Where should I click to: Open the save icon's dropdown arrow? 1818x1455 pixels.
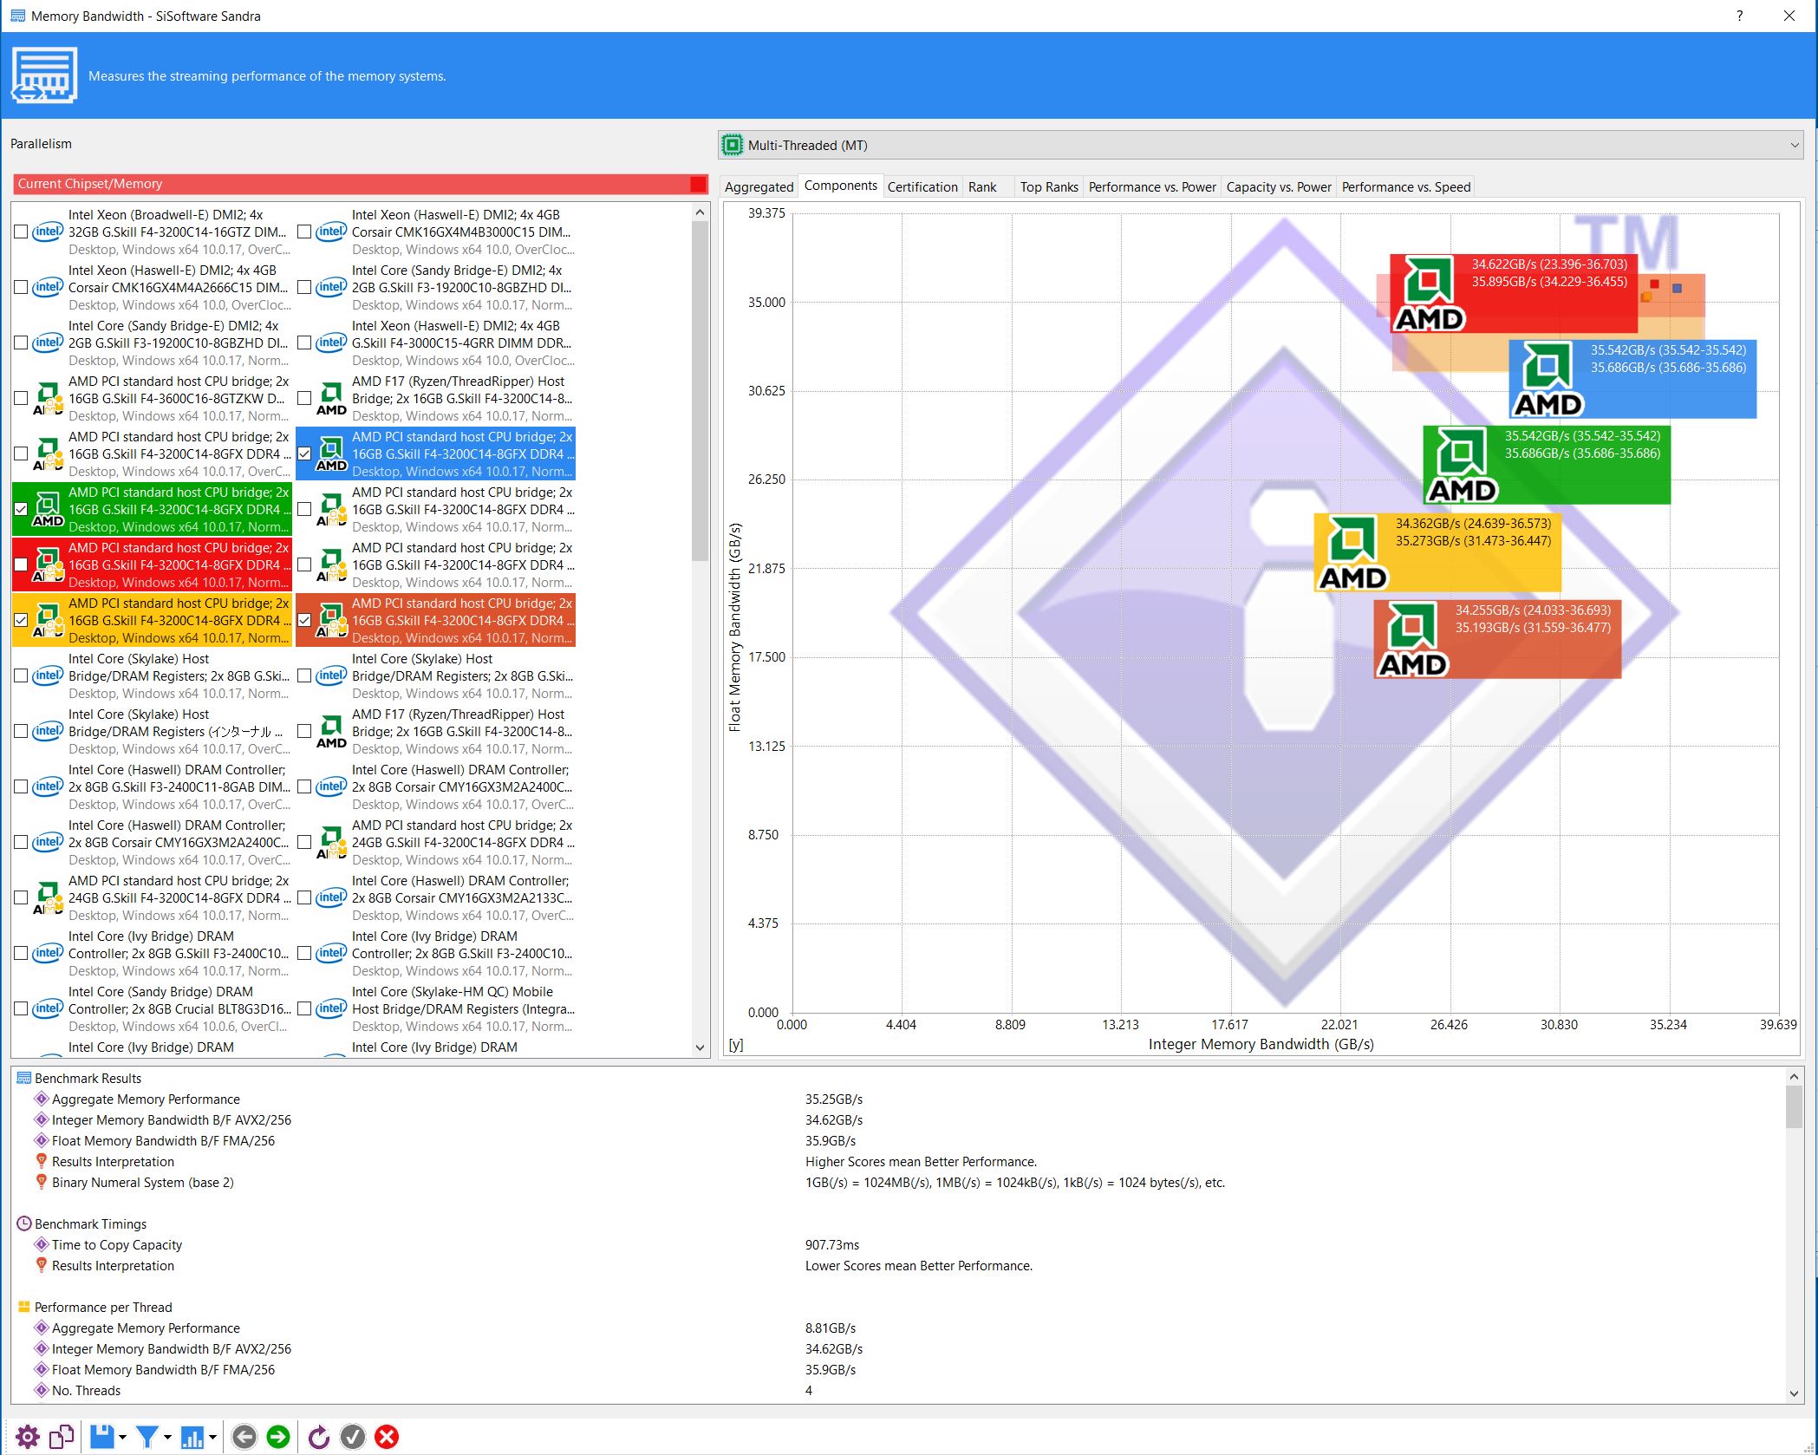point(122,1438)
